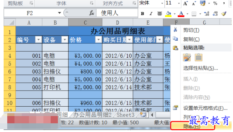Click the Name Box showing F2
Screen dimensions: 233x132
(x=30, y=13)
